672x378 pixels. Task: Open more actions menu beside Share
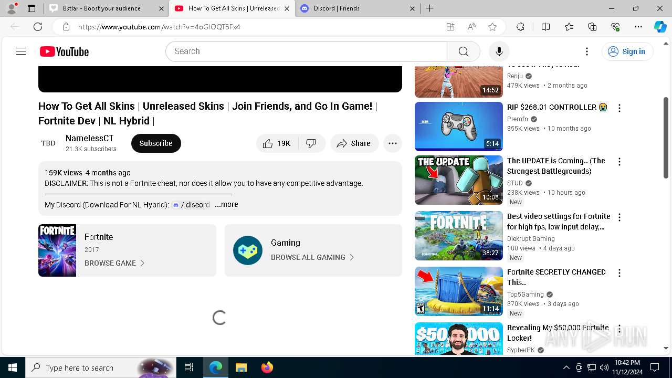[x=393, y=143]
